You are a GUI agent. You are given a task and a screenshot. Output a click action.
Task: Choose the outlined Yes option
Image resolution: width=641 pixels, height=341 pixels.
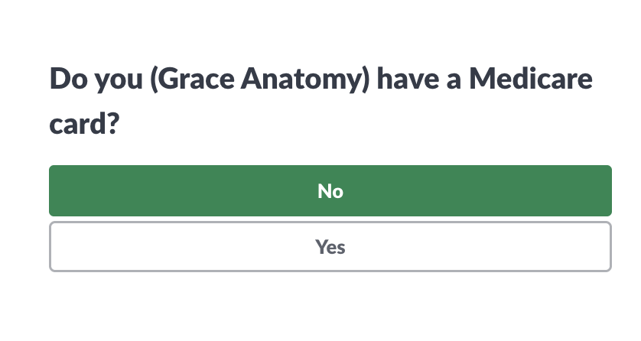click(330, 247)
